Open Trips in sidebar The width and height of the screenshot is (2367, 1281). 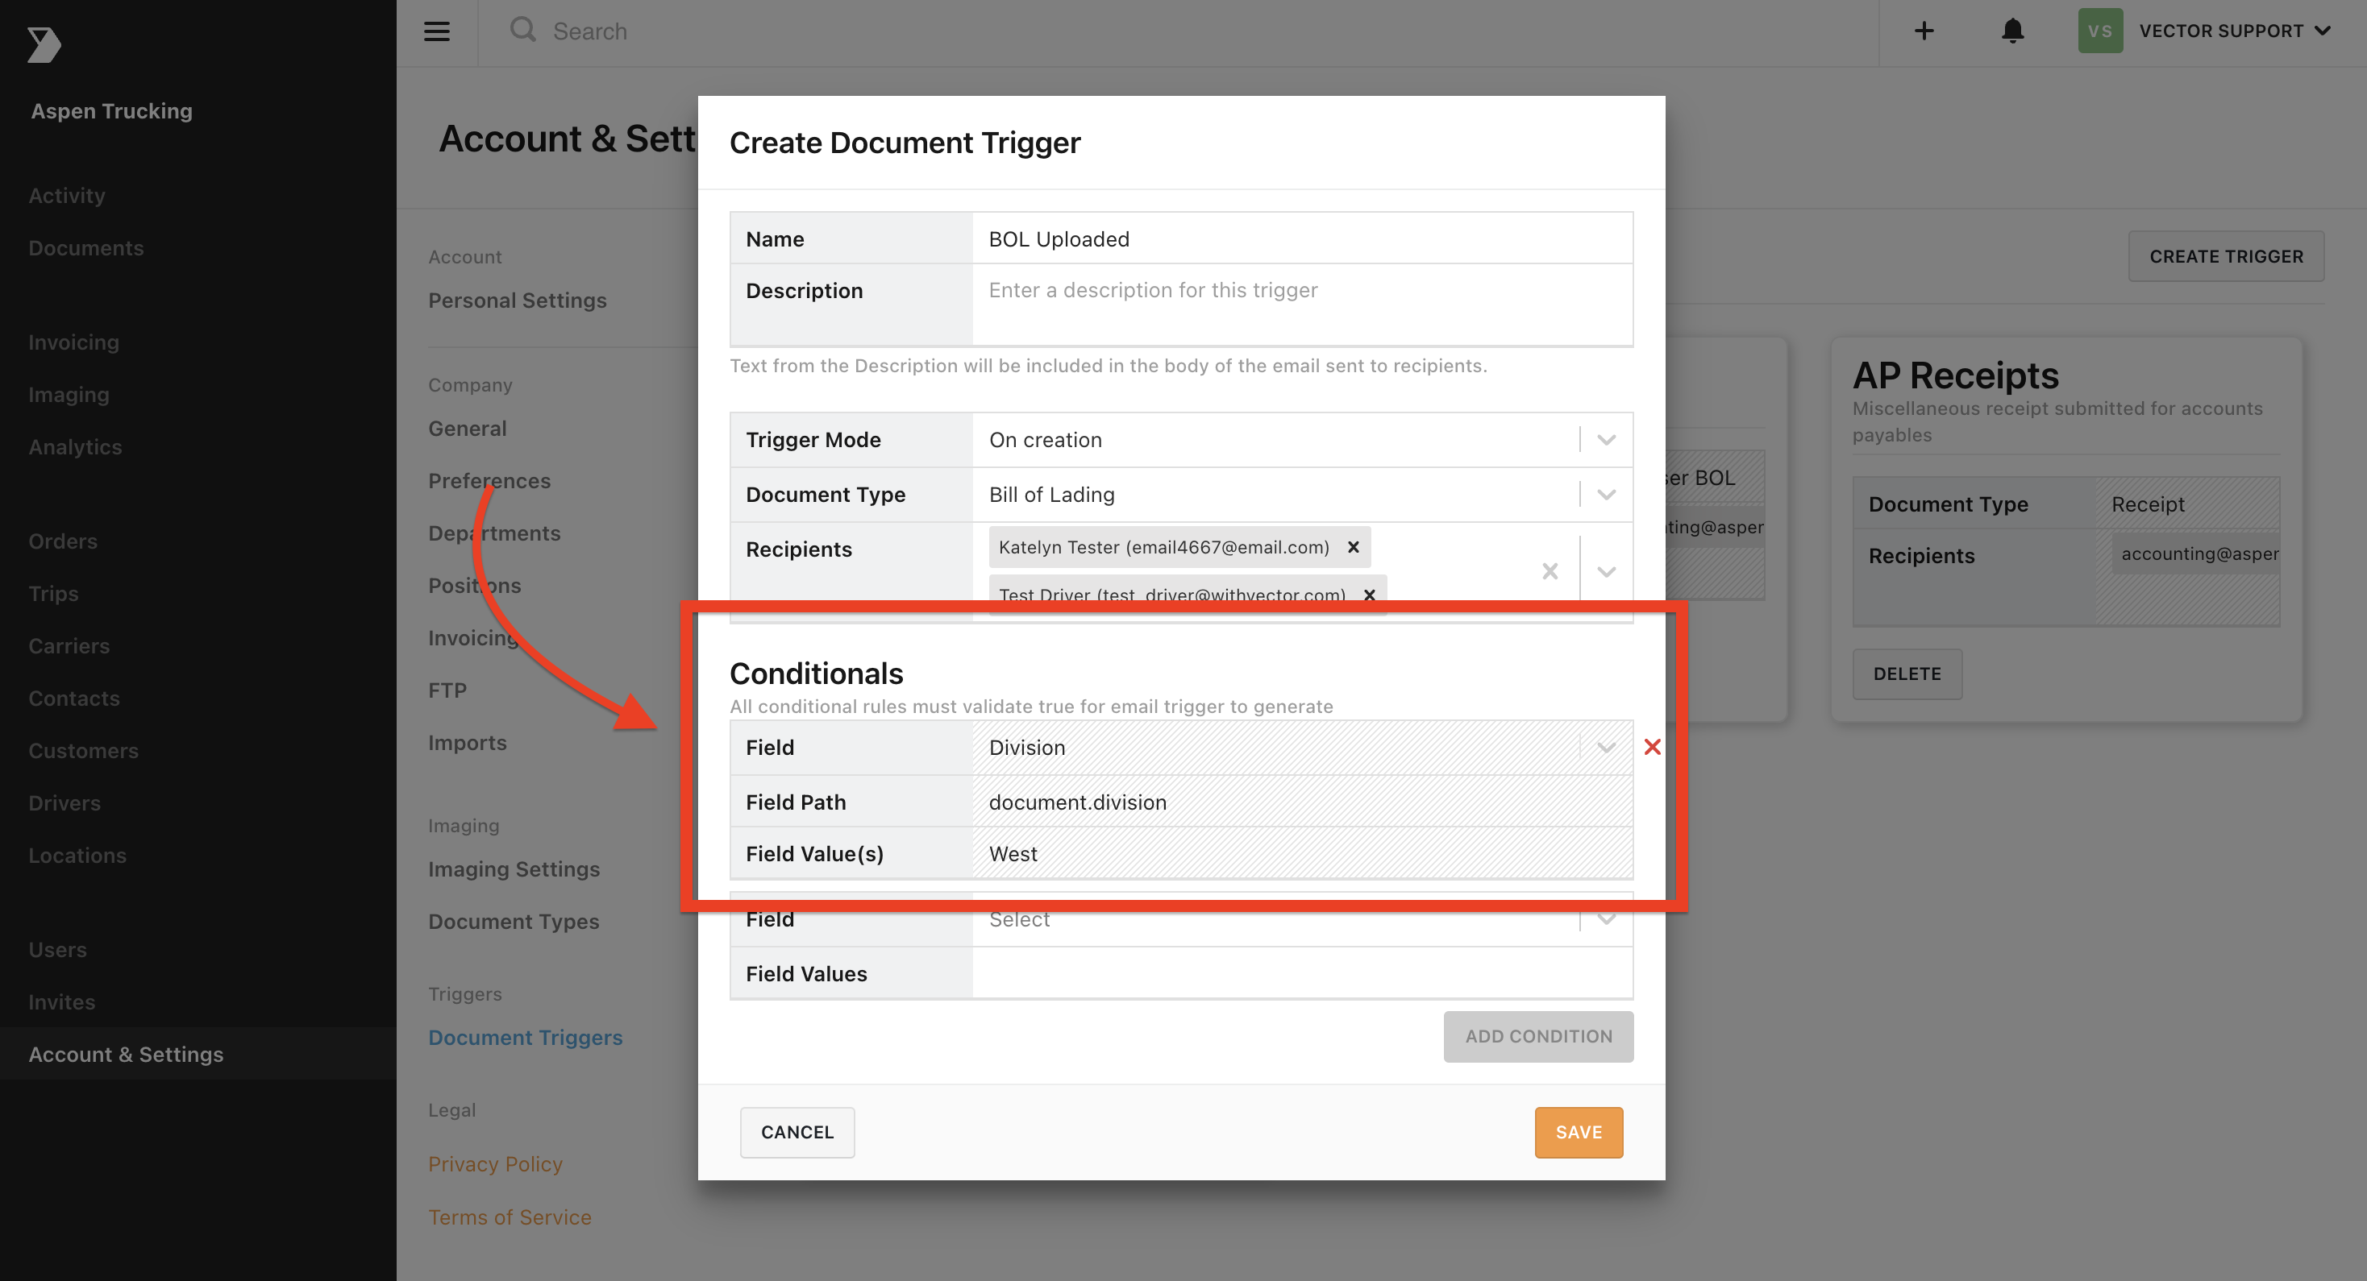pos(53,593)
